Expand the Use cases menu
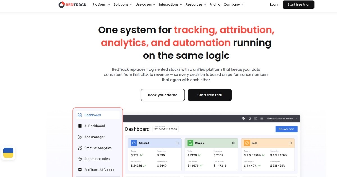Image resolution: width=337 pixels, height=177 pixels. (145, 4)
